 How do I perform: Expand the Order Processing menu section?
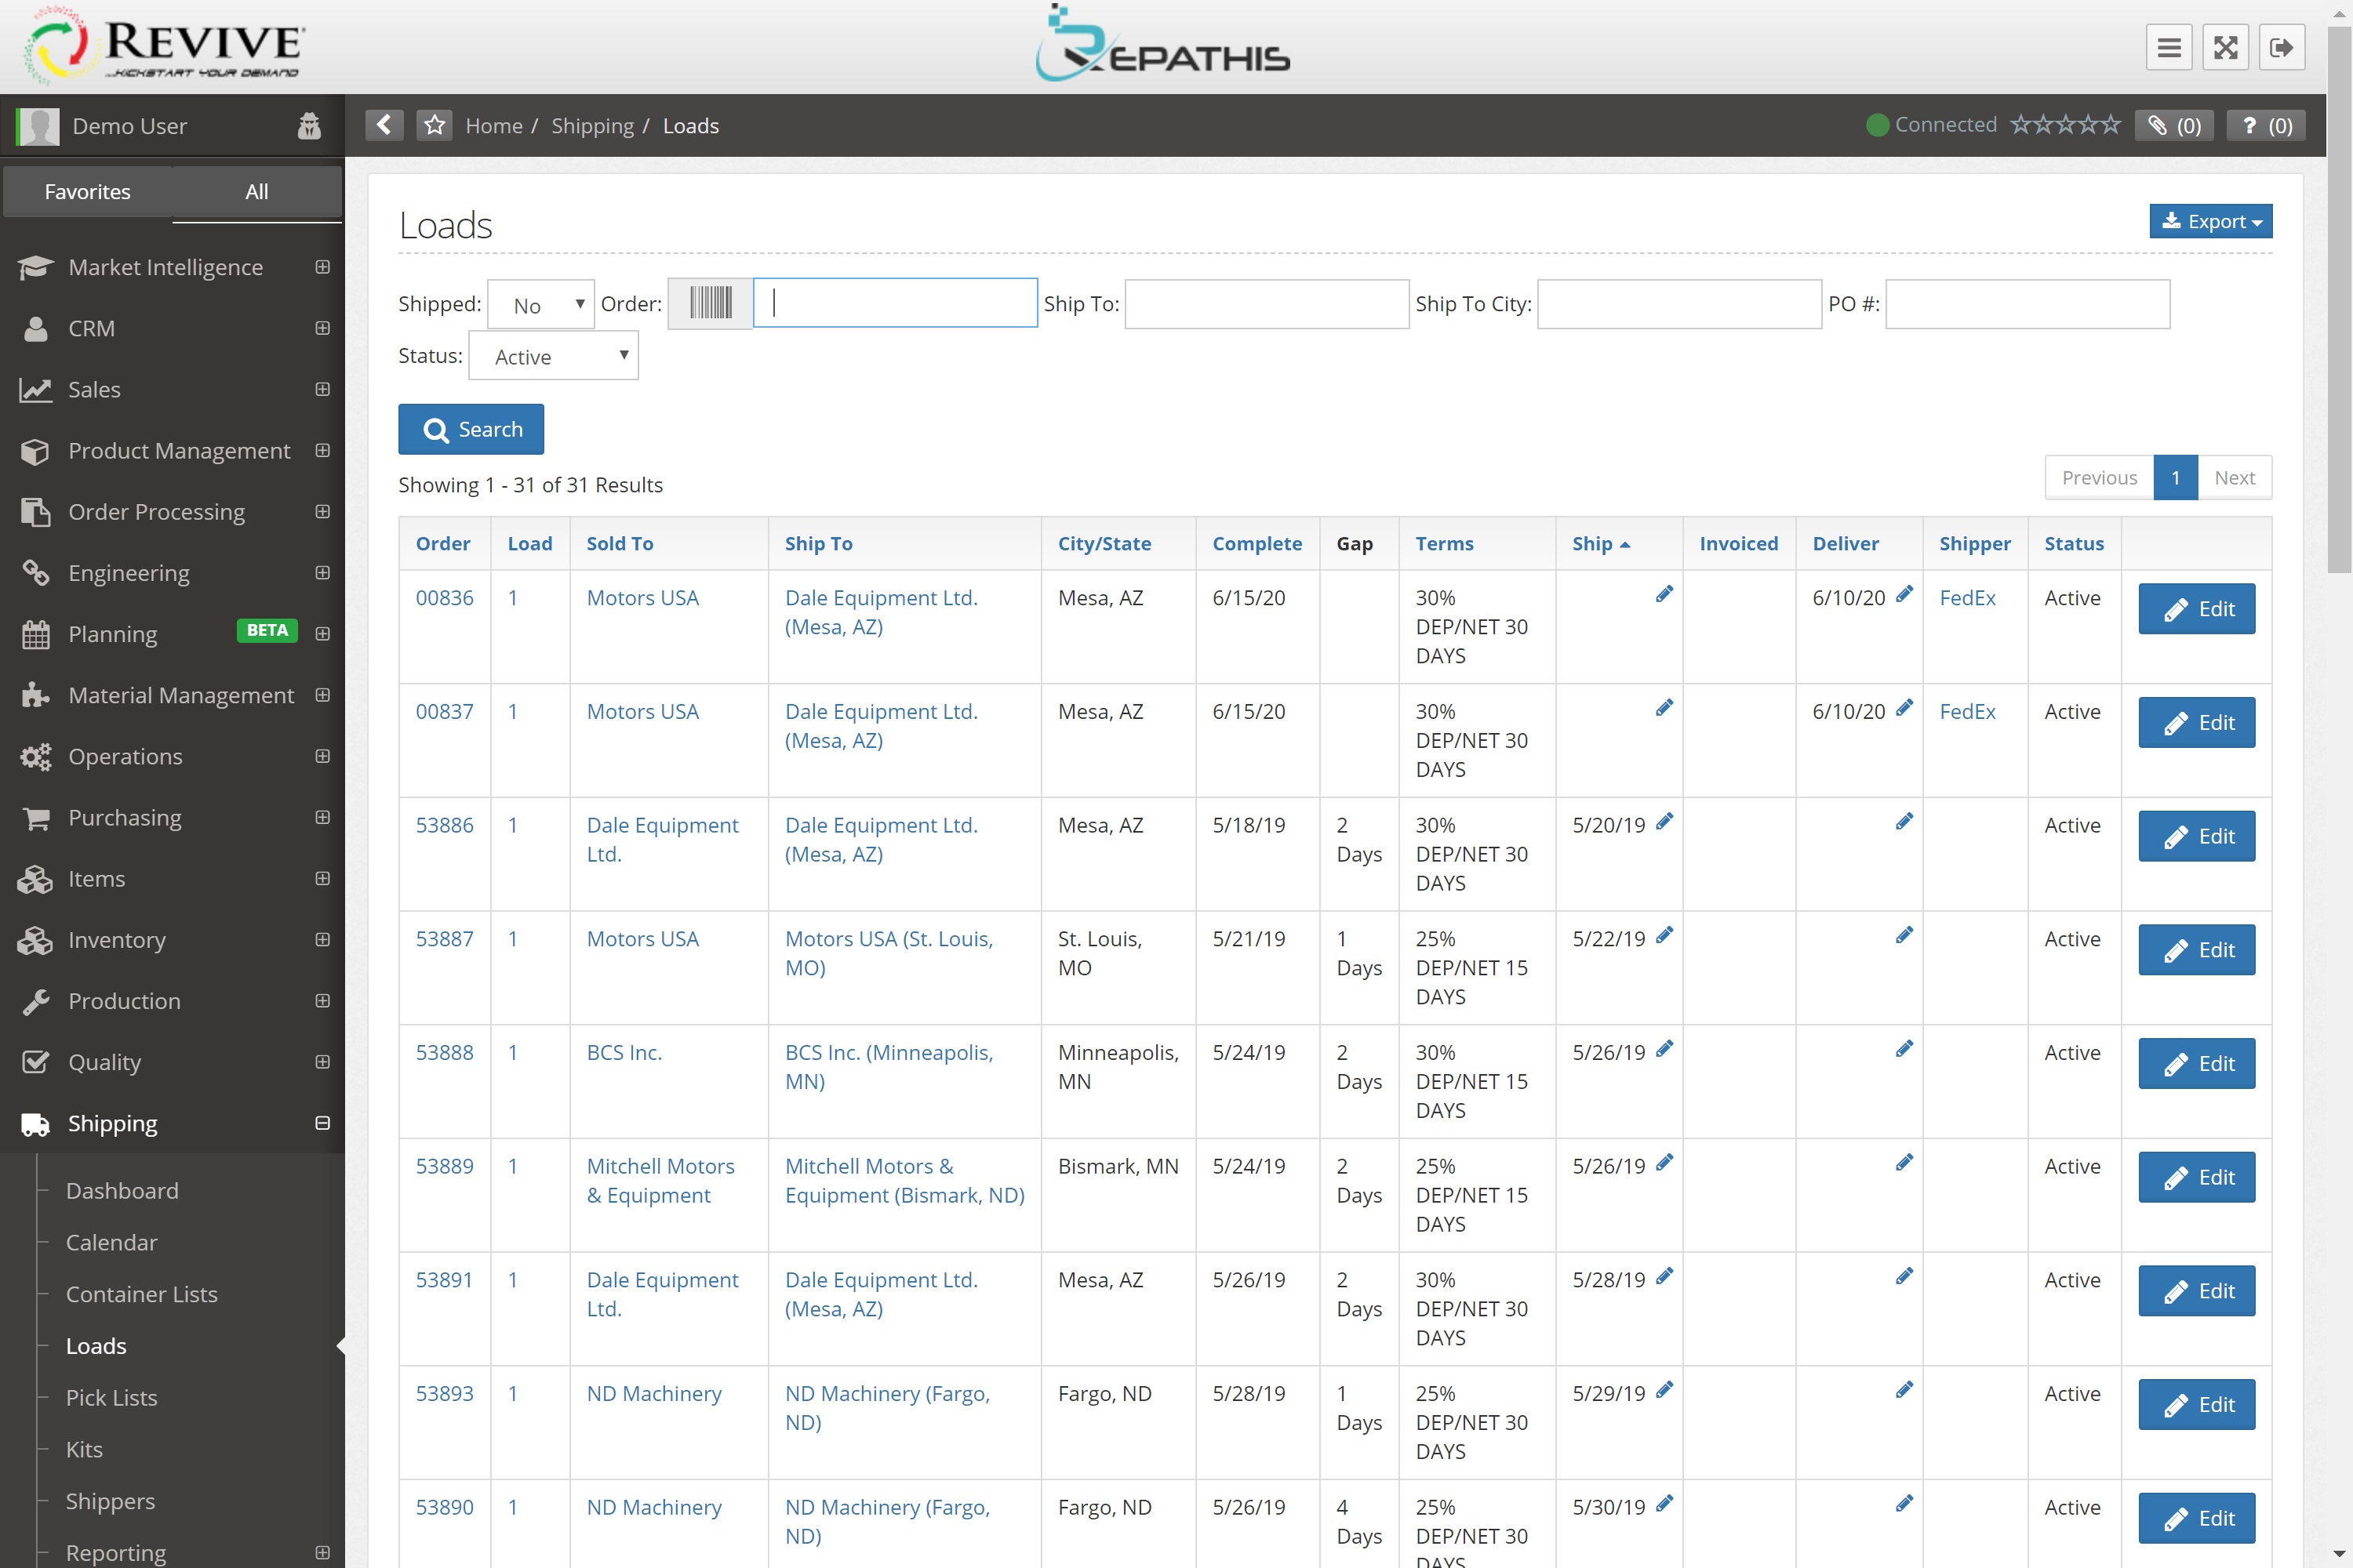tap(322, 512)
